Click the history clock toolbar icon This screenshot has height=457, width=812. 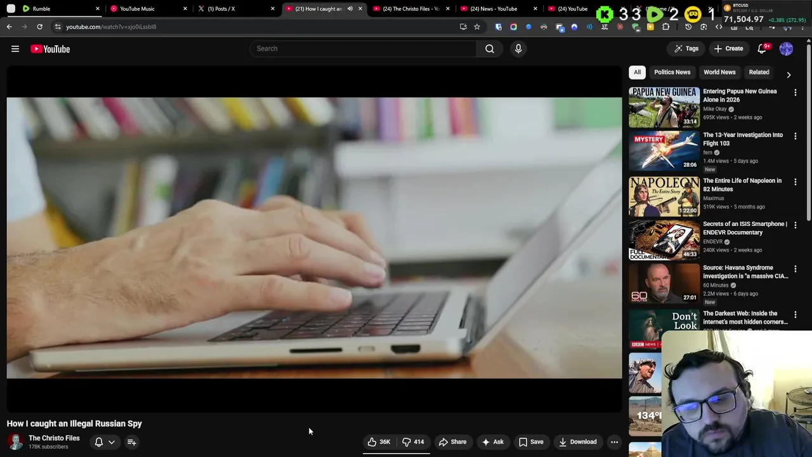coord(688,27)
